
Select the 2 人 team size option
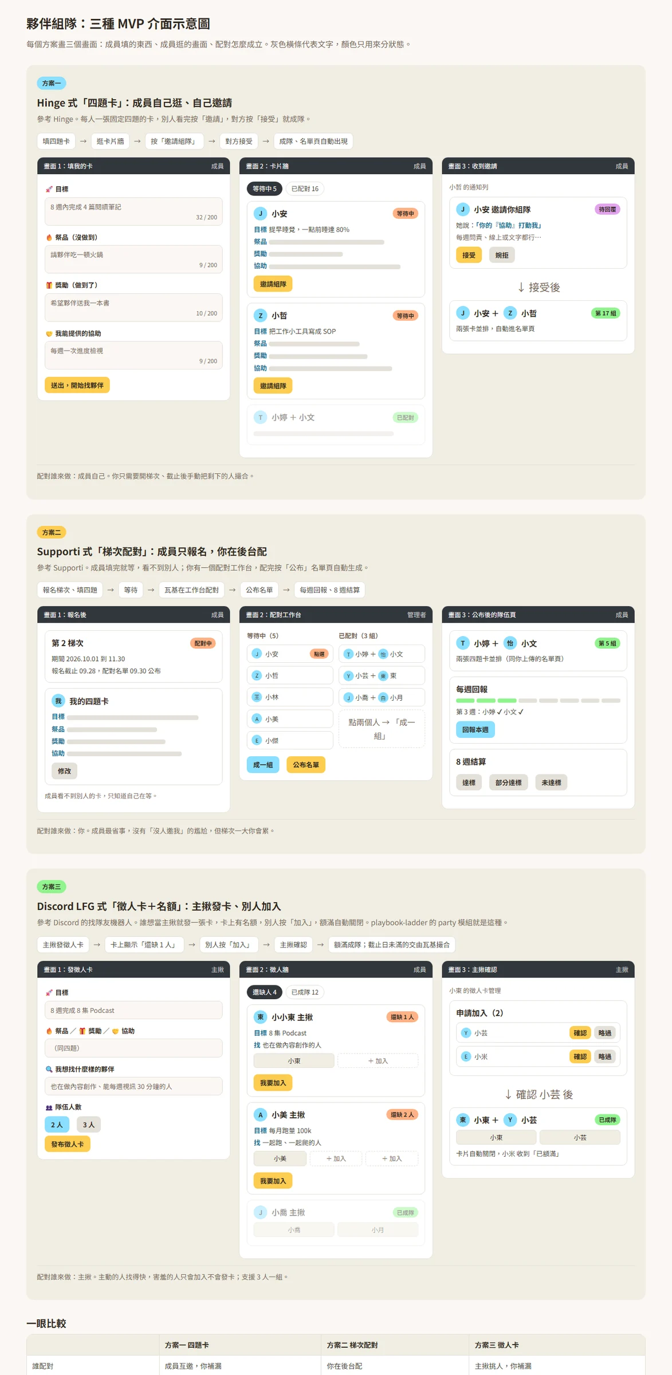click(57, 1125)
